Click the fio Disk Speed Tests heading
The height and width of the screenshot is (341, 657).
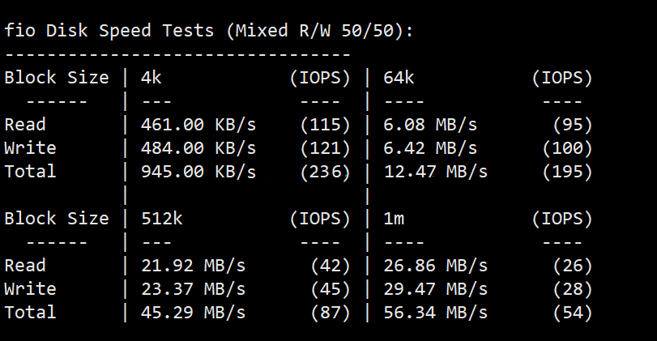point(209,31)
